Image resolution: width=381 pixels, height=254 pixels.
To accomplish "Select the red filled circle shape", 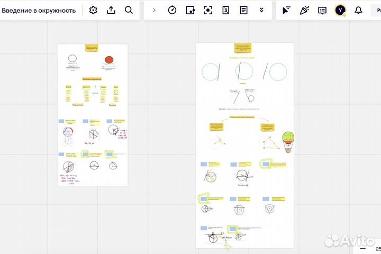I will pos(110,60).
